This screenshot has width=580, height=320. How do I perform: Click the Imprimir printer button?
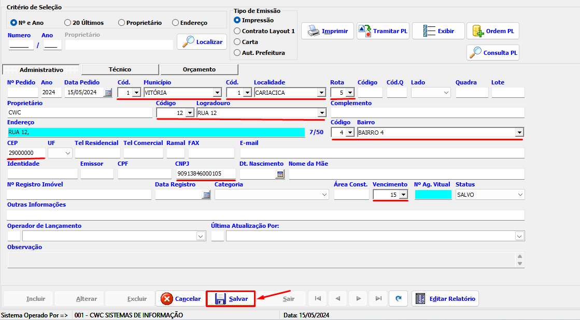click(328, 31)
